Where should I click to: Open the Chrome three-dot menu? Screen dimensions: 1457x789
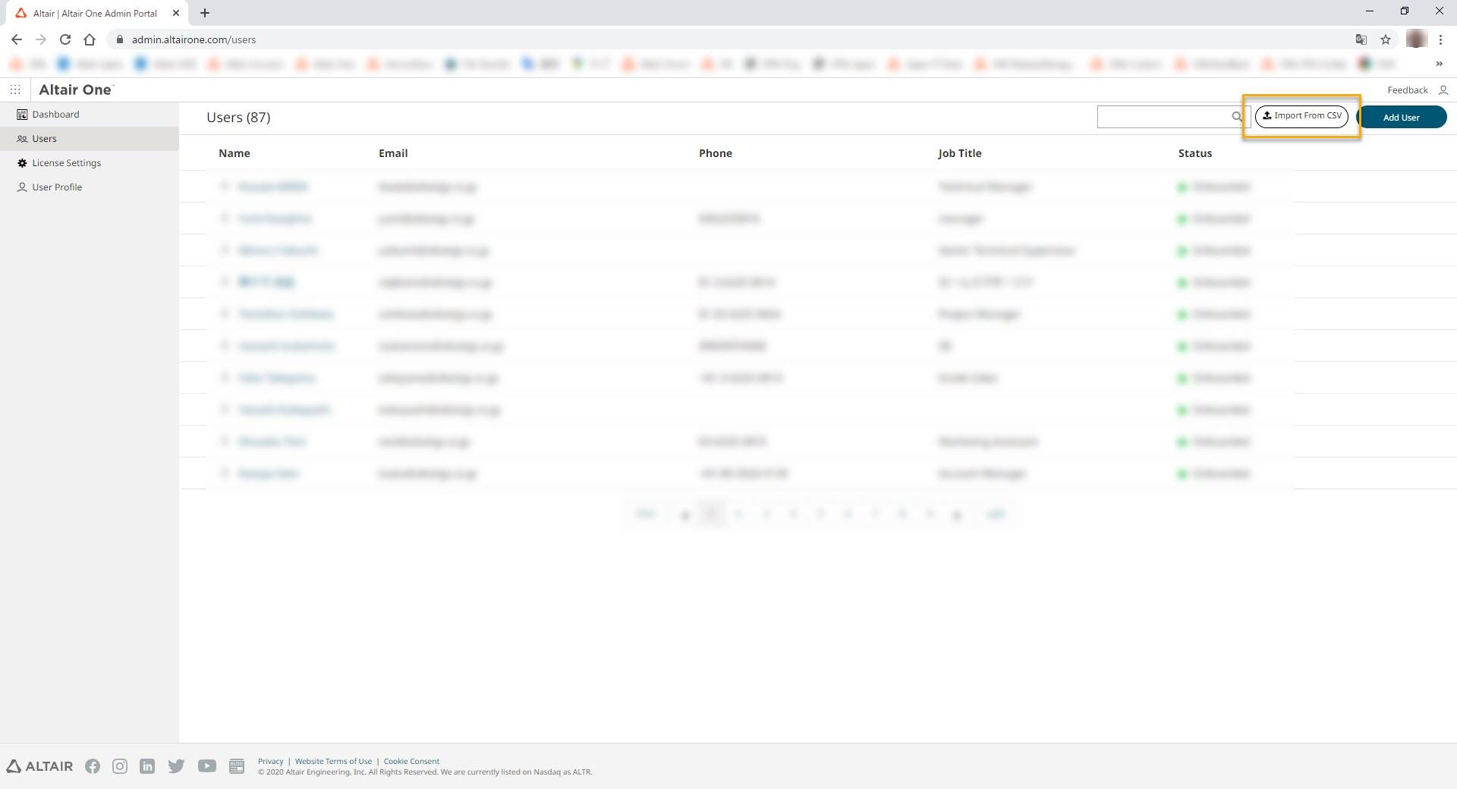(1441, 39)
